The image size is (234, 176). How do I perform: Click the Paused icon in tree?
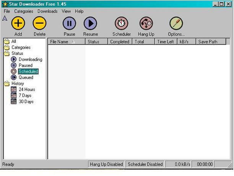[x=14, y=65]
